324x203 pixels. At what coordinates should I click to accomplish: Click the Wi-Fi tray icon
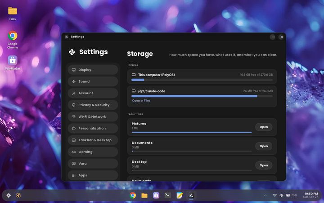tap(274, 195)
